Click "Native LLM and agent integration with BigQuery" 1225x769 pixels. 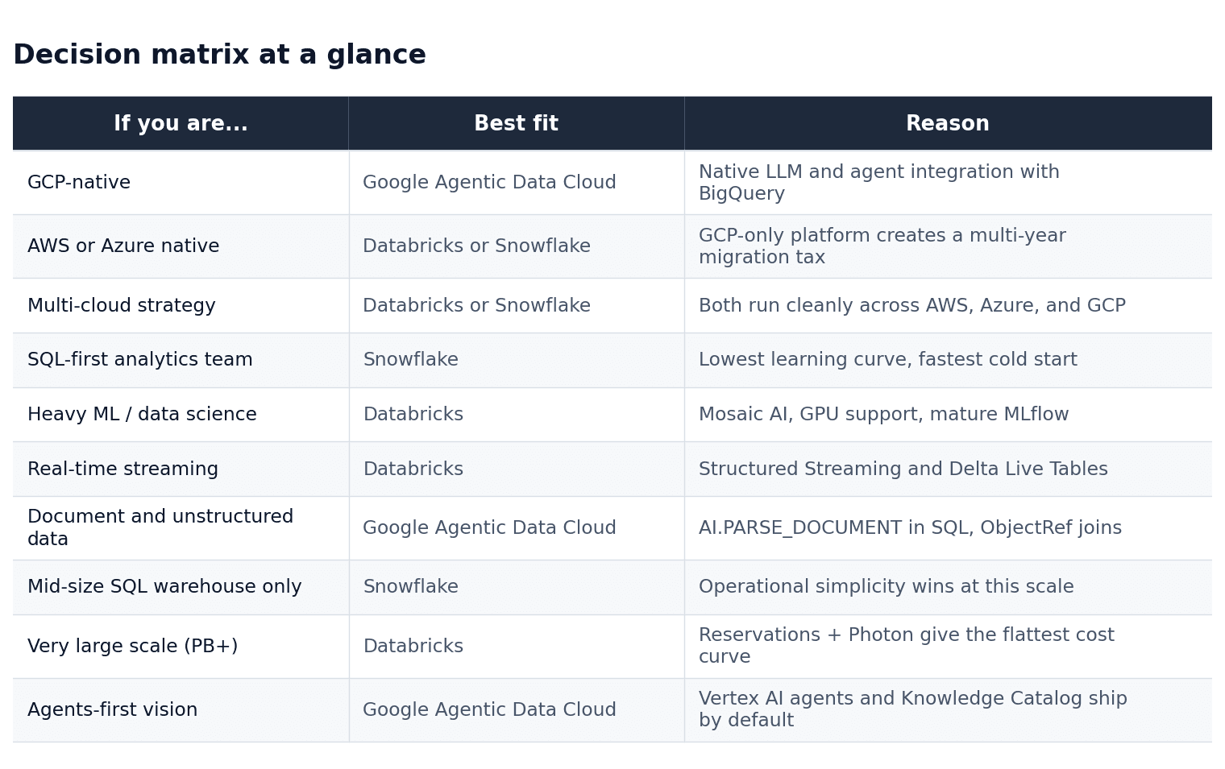878,183
